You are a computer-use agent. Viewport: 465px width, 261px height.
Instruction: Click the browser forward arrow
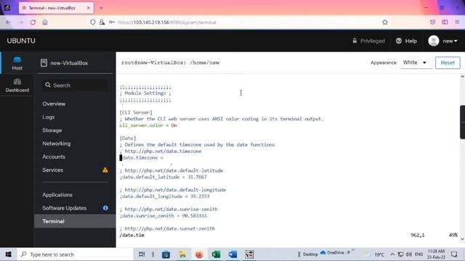click(20, 22)
